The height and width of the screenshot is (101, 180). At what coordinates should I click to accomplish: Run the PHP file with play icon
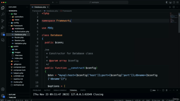pyautogui.click(x=170, y=7)
